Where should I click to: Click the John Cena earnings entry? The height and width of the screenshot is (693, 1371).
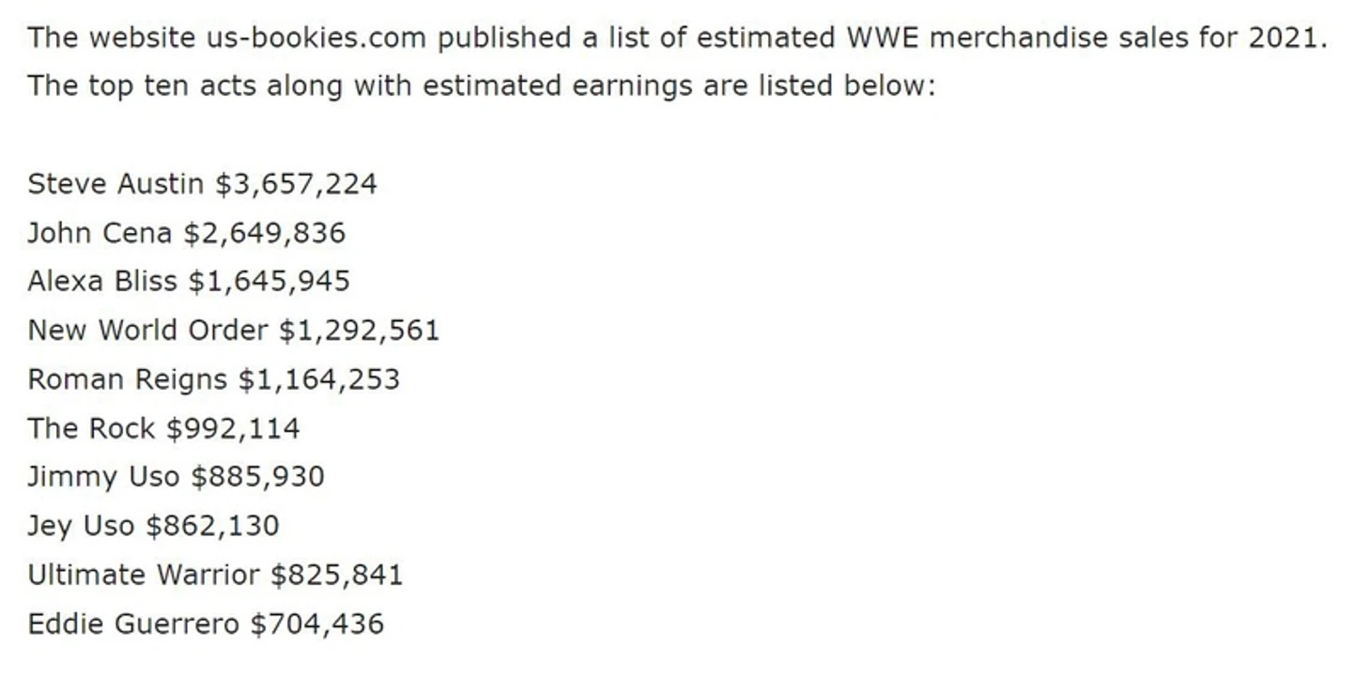[186, 233]
